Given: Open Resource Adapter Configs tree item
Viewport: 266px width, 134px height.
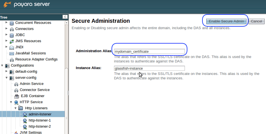Looking at the screenshot, I should [36, 59].
